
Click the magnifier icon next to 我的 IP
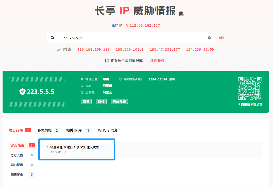[127, 26]
